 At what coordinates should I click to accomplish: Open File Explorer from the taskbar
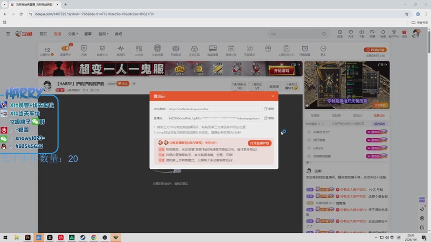tap(17, 238)
